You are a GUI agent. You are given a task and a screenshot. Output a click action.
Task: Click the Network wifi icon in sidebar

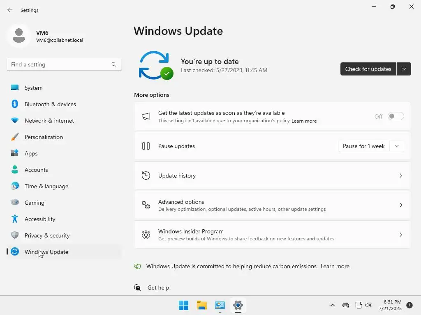[x=15, y=120]
